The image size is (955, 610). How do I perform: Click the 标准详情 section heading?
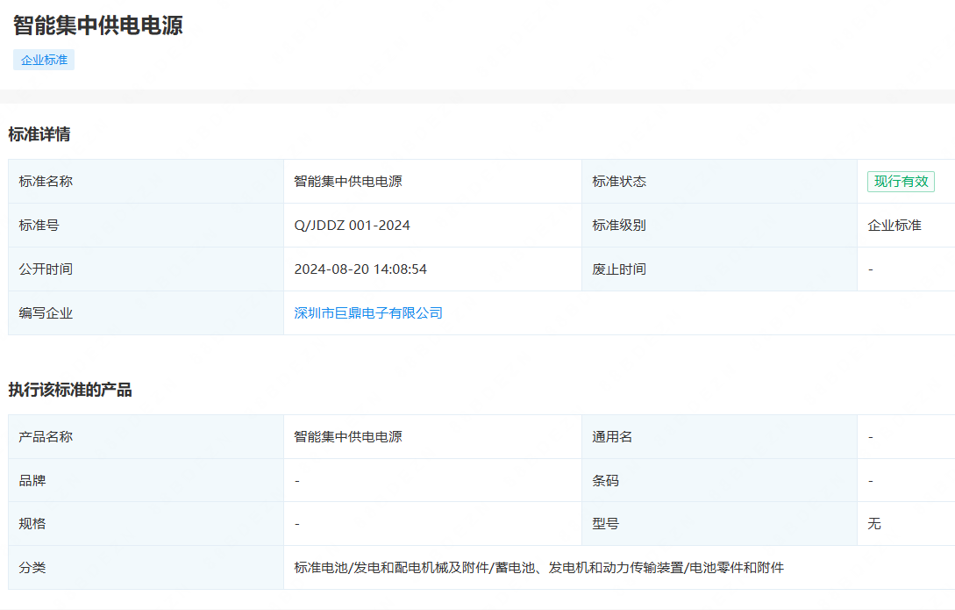(39, 134)
